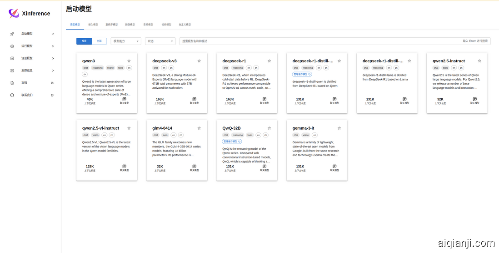This screenshot has width=499, height=253.
Task: Click the GitHub icon beside 联系我们
Action: tap(12, 95)
